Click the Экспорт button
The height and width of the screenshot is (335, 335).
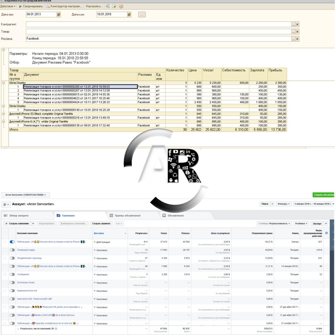point(317,224)
